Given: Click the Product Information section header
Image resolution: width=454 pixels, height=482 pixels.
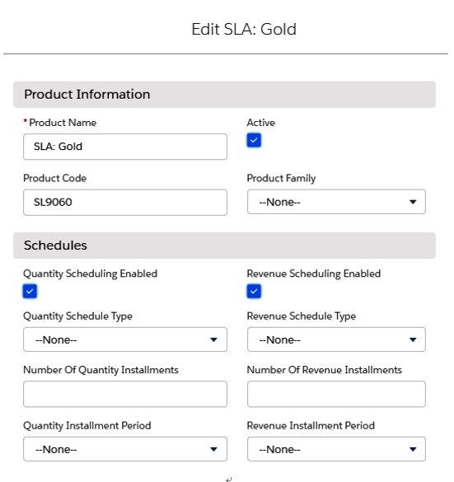Looking at the screenshot, I should click(x=224, y=95).
